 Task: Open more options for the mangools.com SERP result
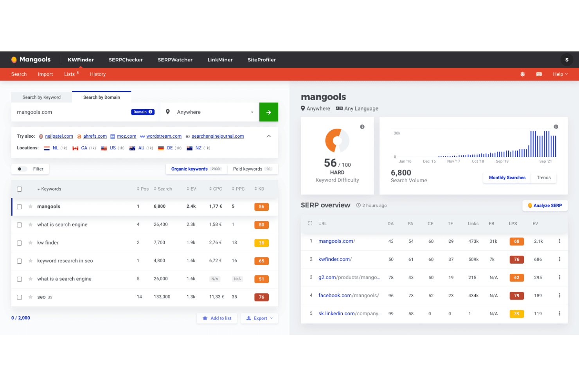(x=559, y=241)
